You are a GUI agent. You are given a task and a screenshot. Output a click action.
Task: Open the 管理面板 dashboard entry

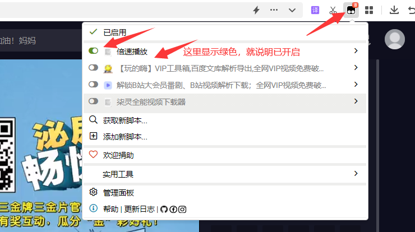click(x=118, y=193)
